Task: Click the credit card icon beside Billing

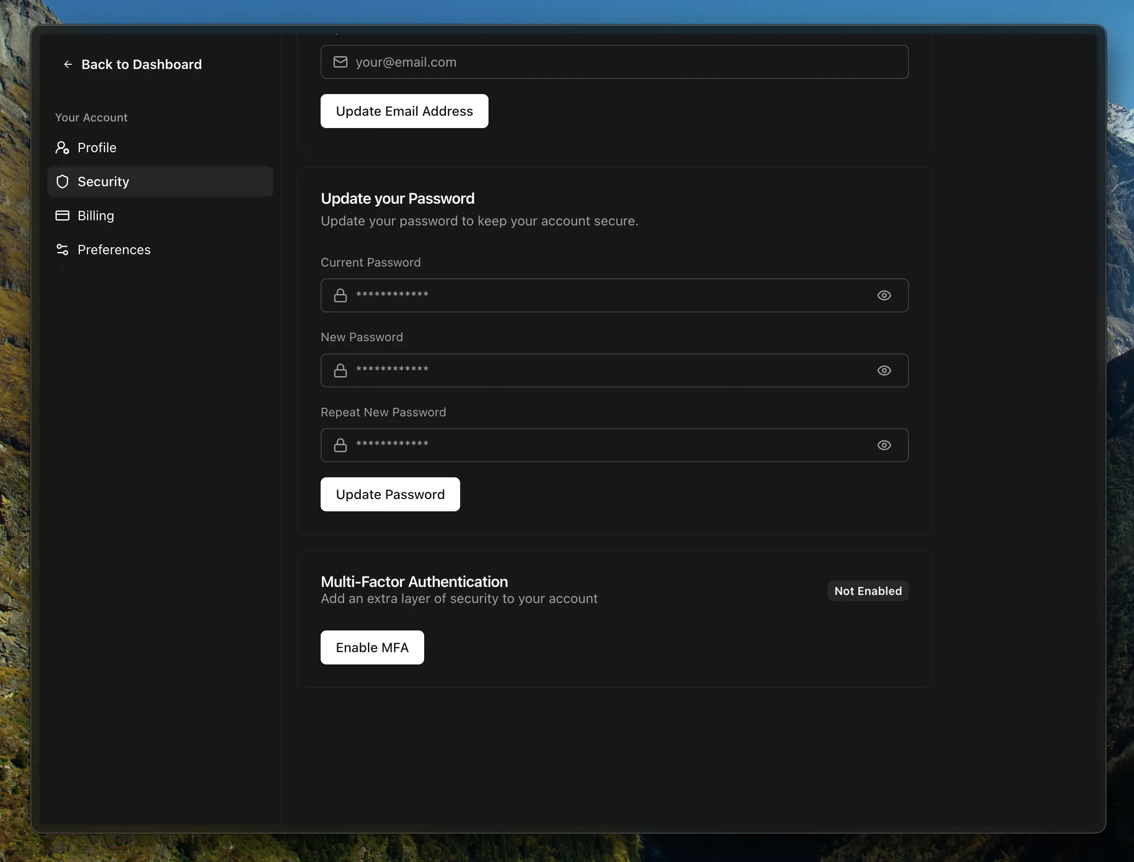Action: tap(62, 215)
